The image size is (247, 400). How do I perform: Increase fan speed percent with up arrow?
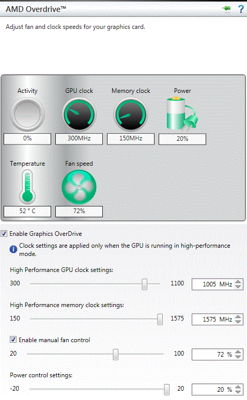tap(238, 352)
